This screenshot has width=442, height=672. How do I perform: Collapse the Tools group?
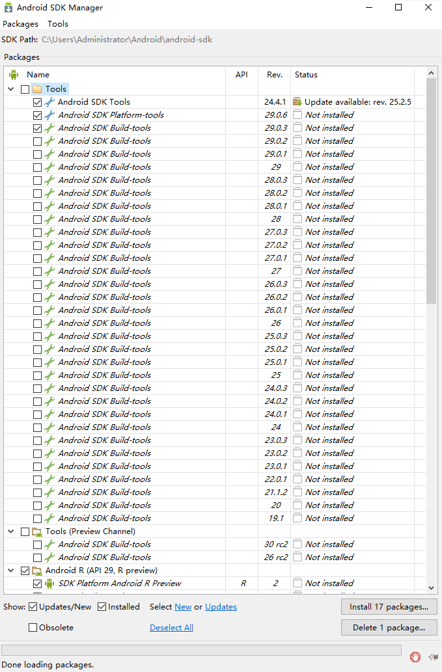click(11, 89)
